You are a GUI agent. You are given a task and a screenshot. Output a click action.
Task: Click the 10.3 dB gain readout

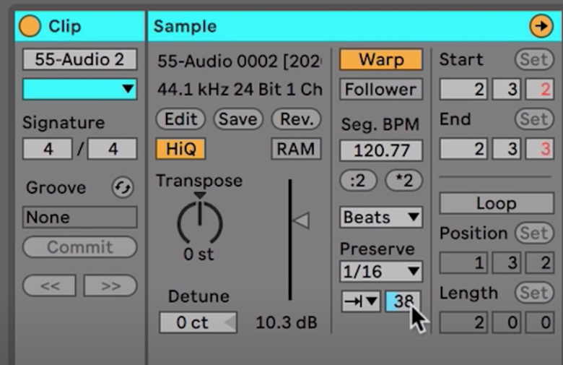tap(286, 322)
